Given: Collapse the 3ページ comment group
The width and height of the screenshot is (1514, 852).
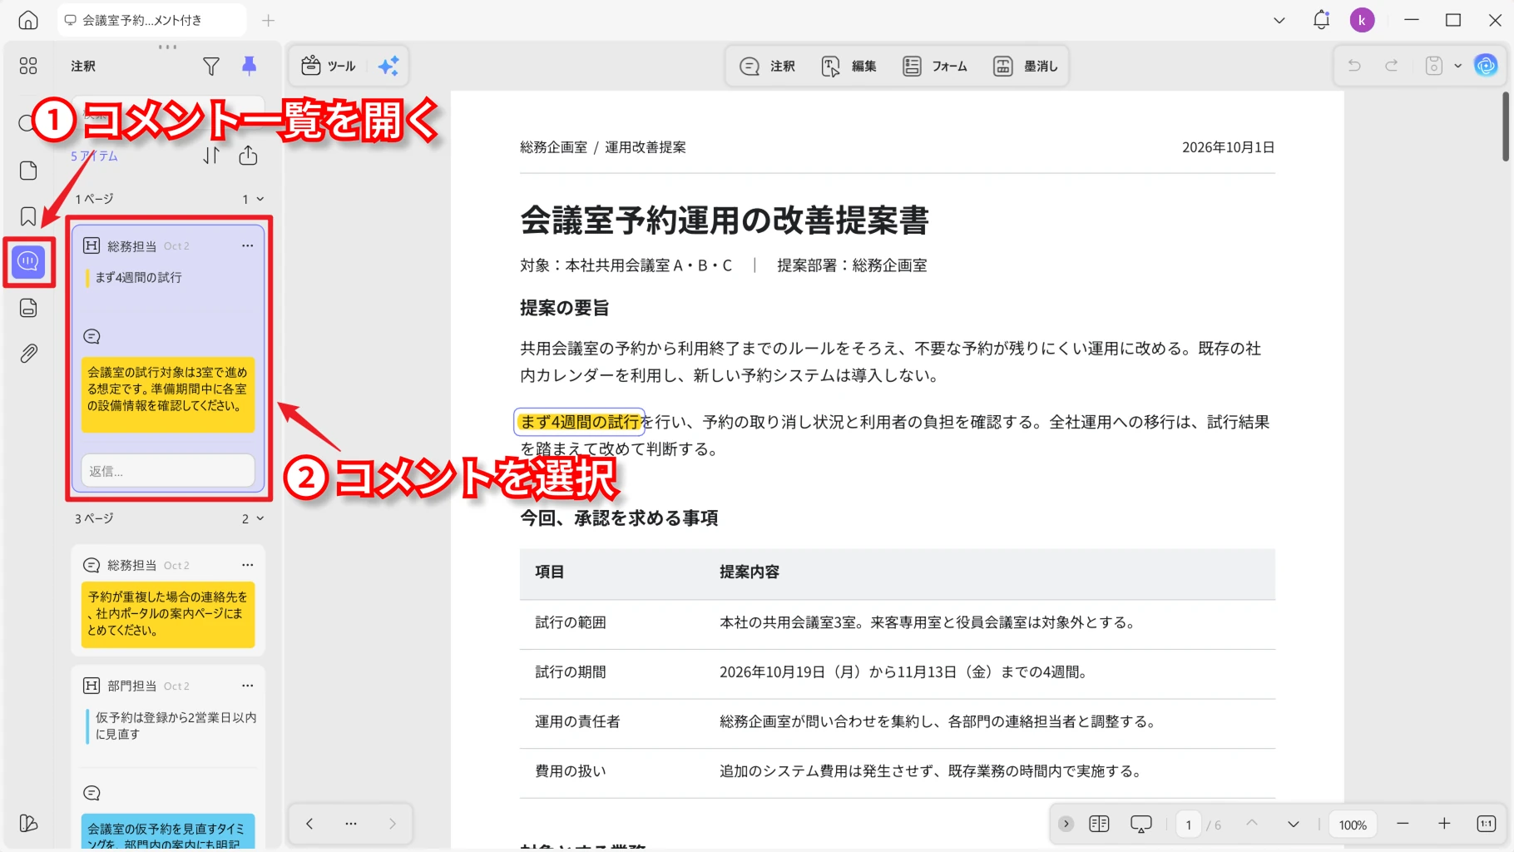Looking at the screenshot, I should click(x=260, y=518).
